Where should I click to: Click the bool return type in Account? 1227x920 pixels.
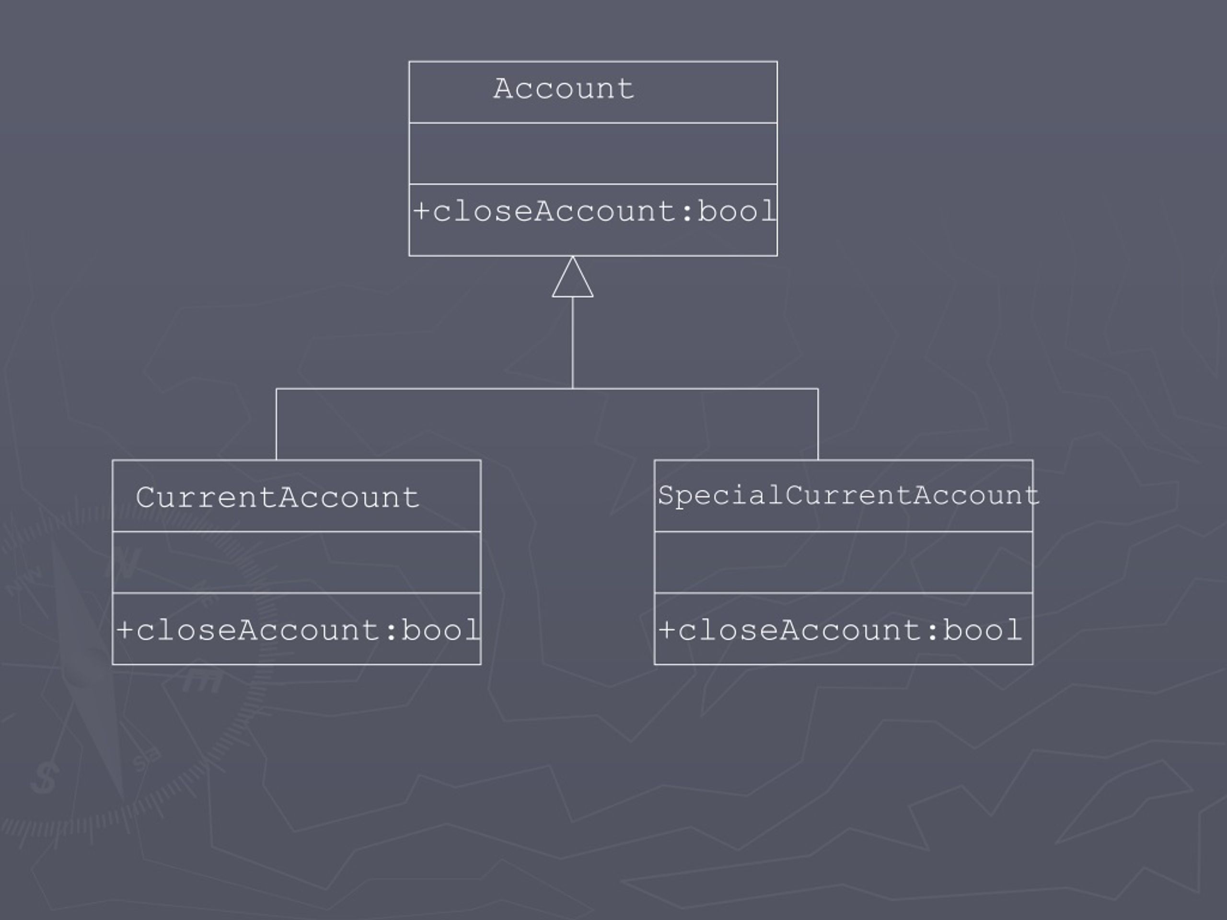[736, 211]
